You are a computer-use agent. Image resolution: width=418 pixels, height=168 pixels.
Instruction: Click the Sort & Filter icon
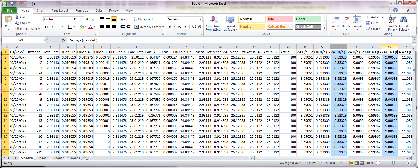(x=392, y=20)
